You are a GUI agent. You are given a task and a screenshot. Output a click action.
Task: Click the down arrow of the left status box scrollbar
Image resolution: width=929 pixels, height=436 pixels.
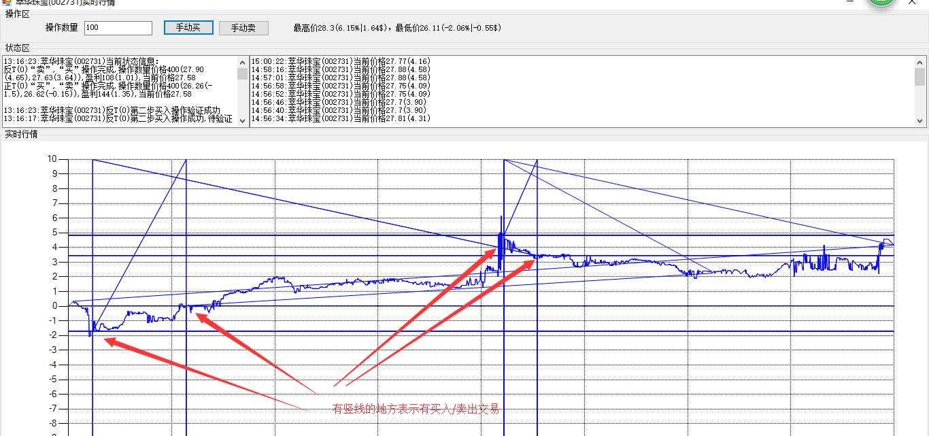242,120
